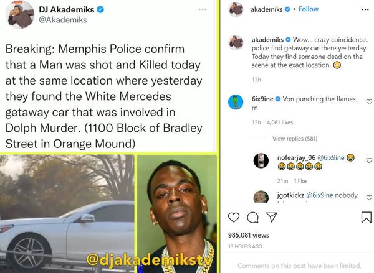Open the 6ix9ine commenter profile
This screenshot has width=374, height=273.
(x=262, y=99)
